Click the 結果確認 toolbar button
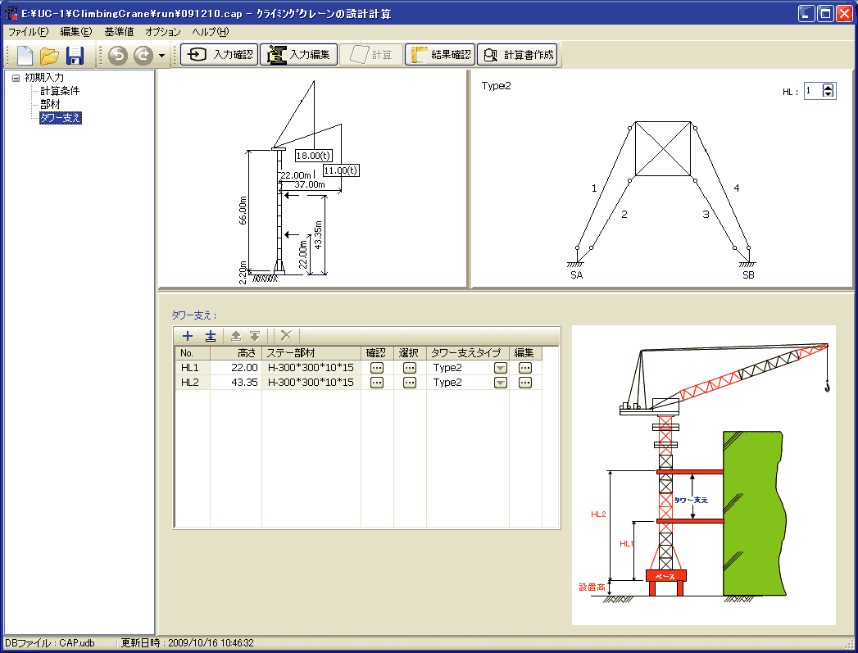 (440, 55)
